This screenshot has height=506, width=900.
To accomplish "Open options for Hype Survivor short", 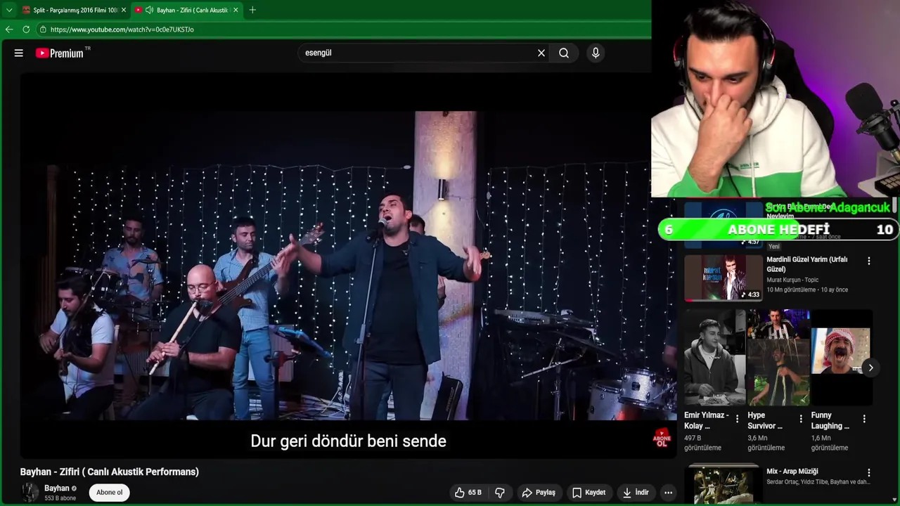I will (801, 419).
